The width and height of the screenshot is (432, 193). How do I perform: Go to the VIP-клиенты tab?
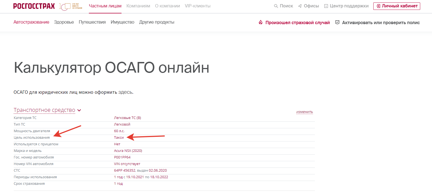tap(198, 6)
